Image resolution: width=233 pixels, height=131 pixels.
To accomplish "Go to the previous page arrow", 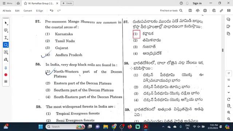I will click(x=229, y=87).
